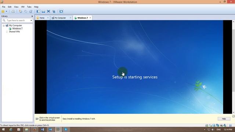Select My Computer in the library tree

[15, 25]
